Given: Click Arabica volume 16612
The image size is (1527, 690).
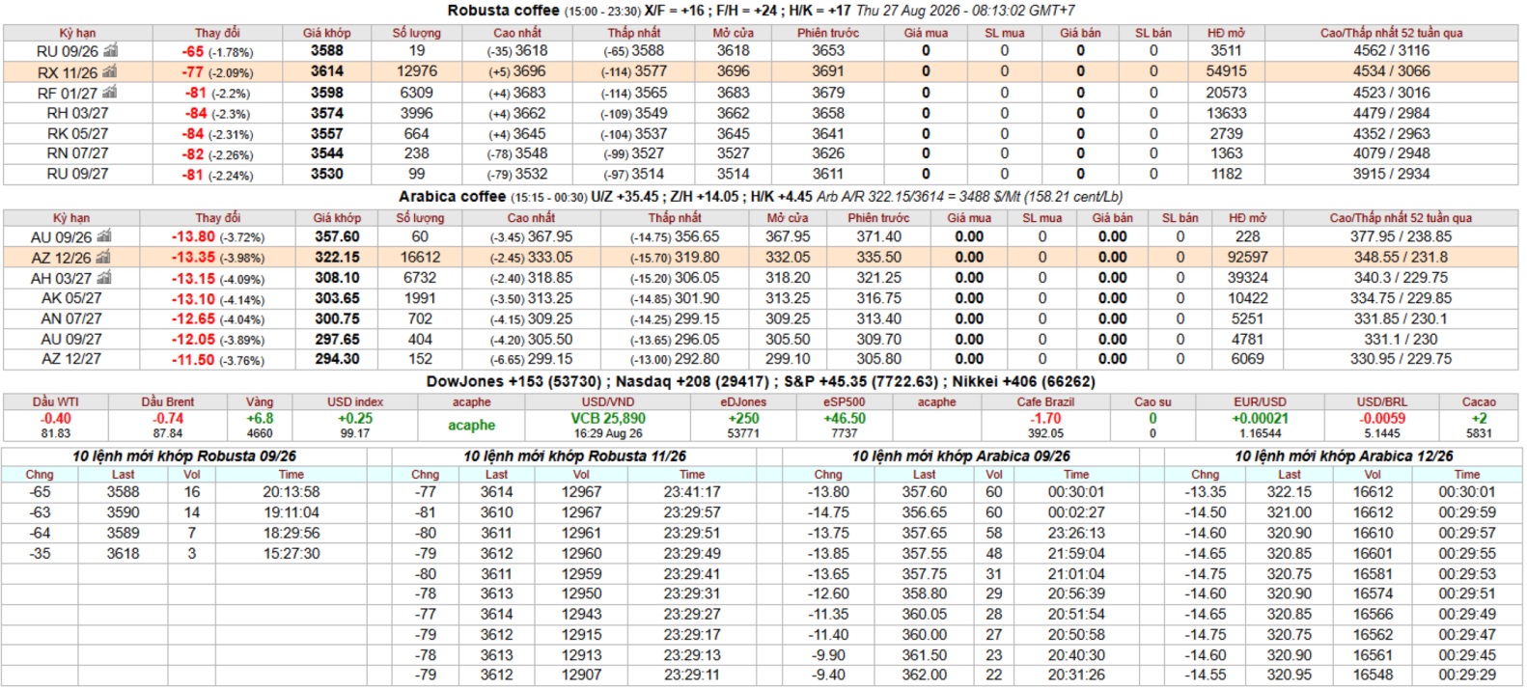Looking at the screenshot, I should 420,258.
